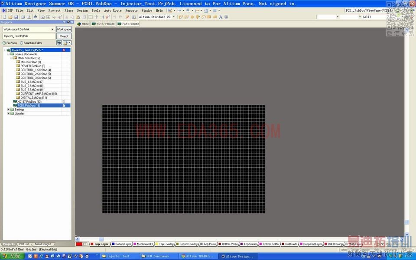Open the 'injector test' taskbar folder
Screen dimensions: 416x260
pos(119,256)
